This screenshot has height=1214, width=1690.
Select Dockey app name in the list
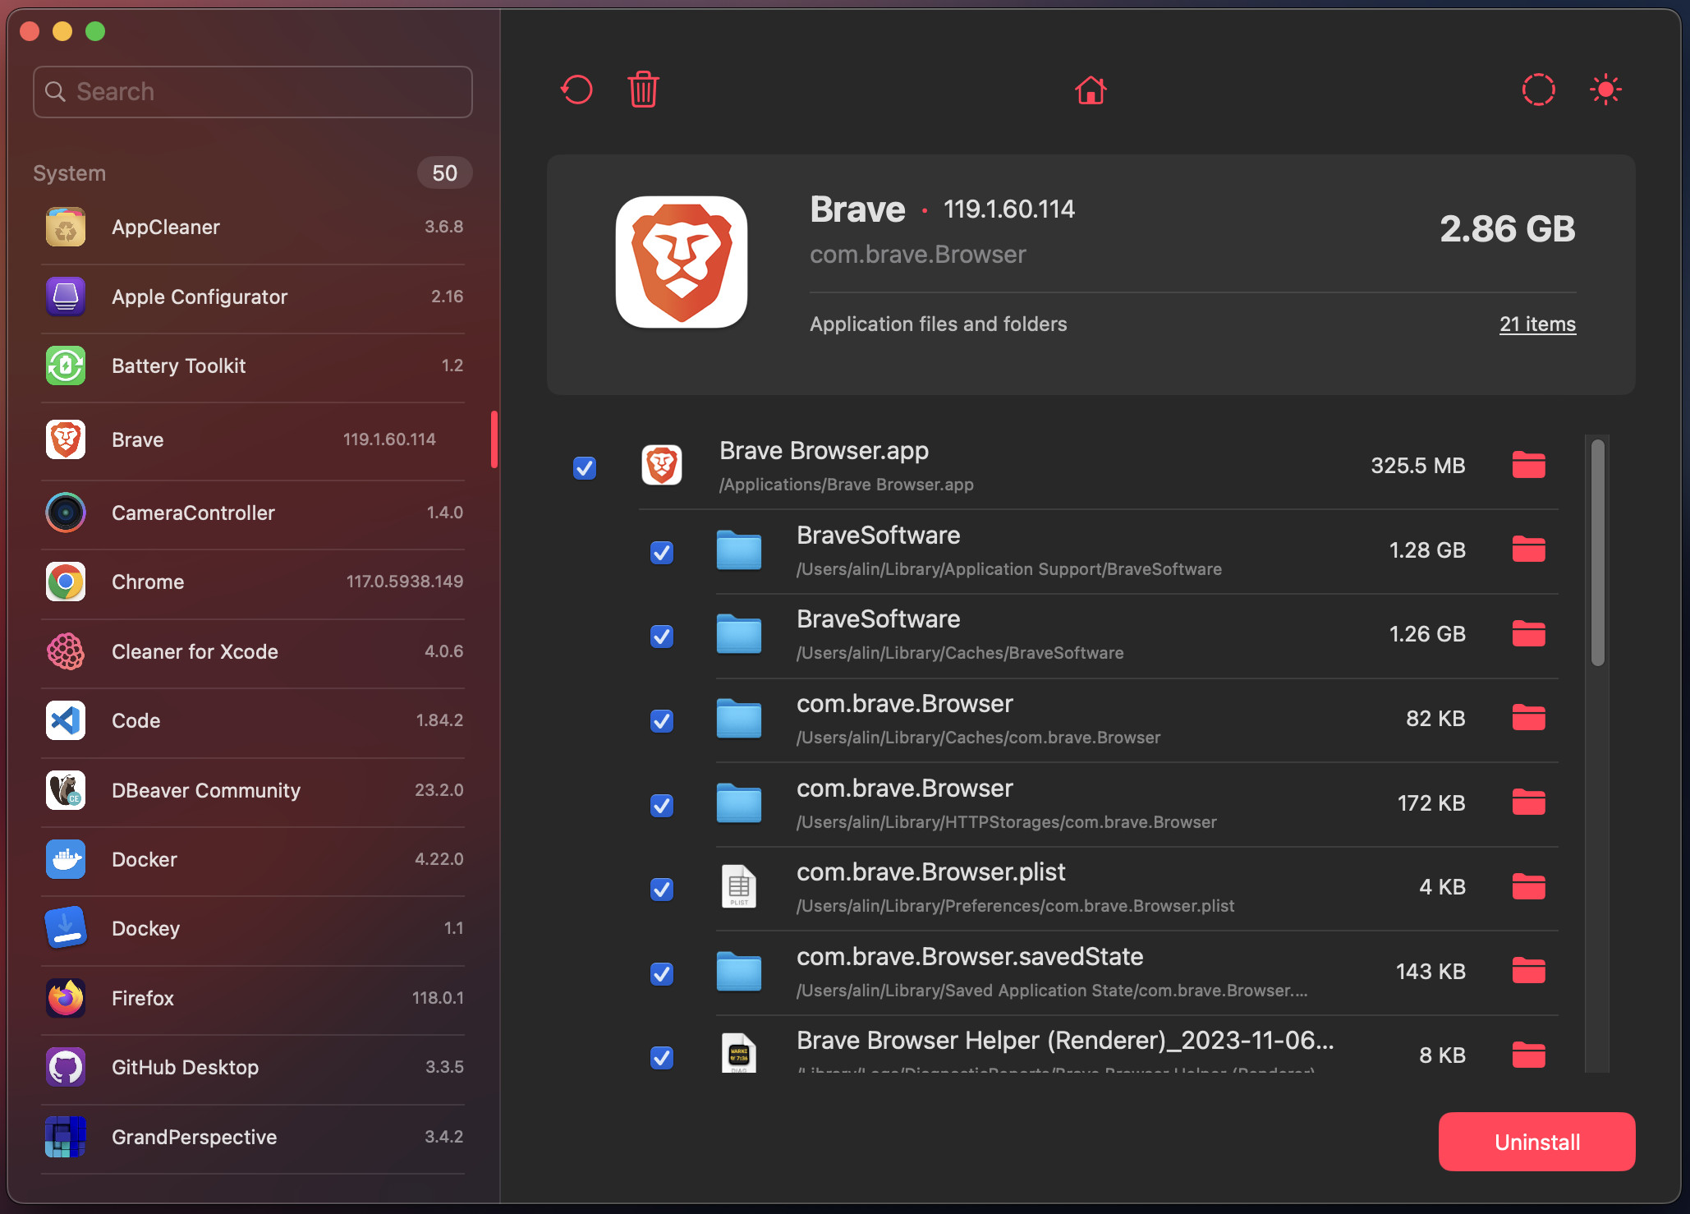click(145, 928)
